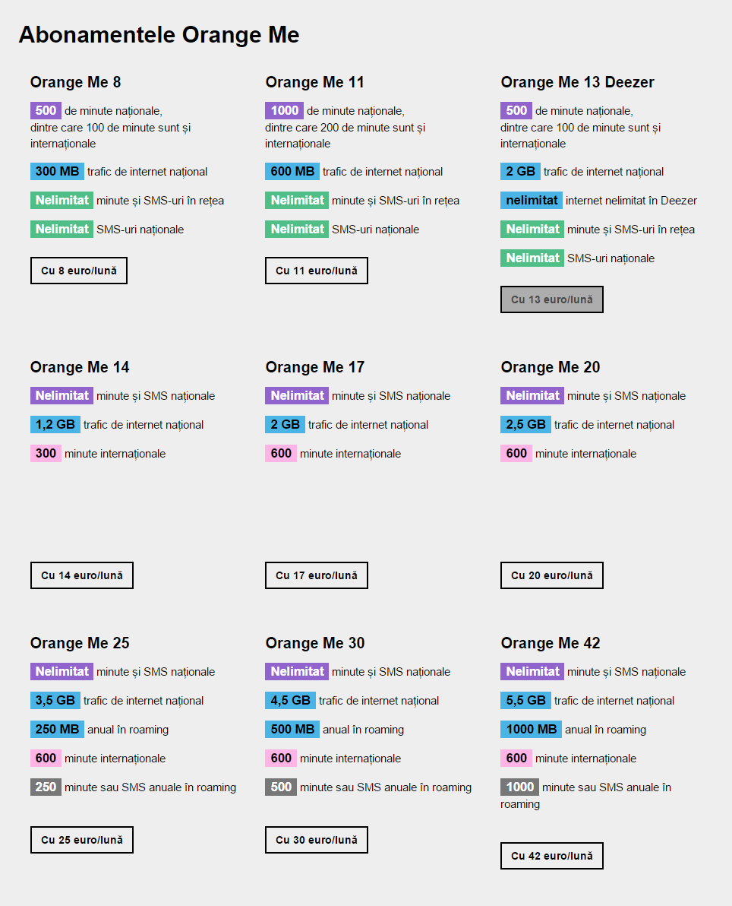The height and width of the screenshot is (906, 732).
Task: Click the "Orange Me 42" plan heading
Action: click(551, 643)
